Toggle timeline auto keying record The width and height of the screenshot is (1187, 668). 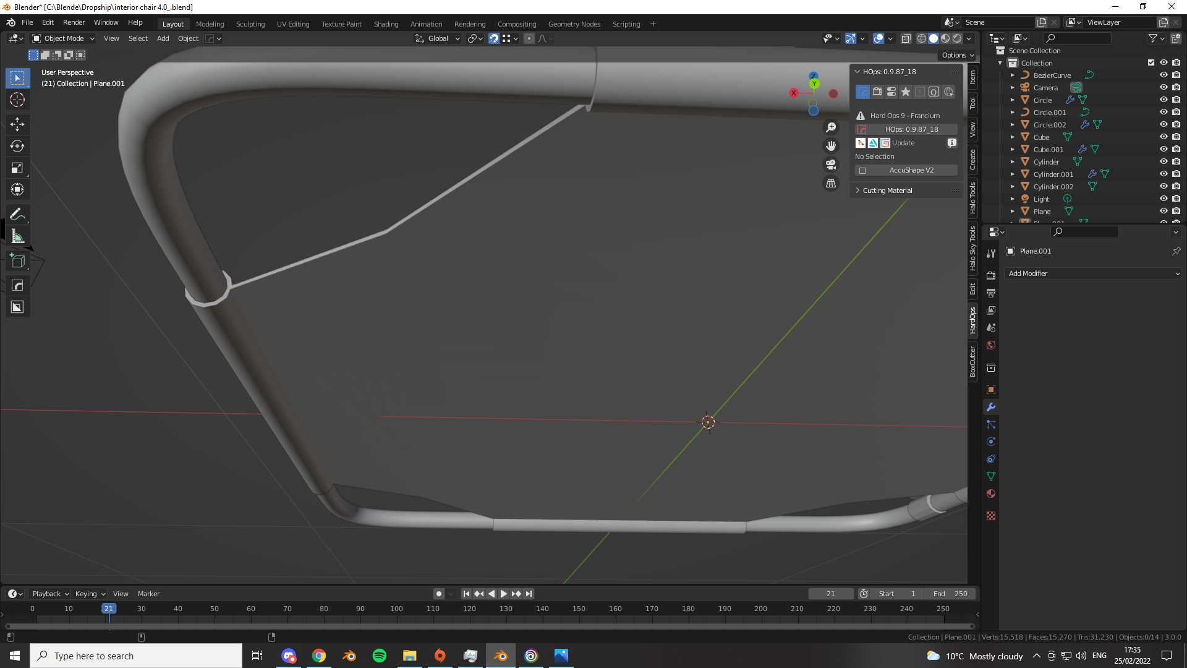click(x=439, y=594)
